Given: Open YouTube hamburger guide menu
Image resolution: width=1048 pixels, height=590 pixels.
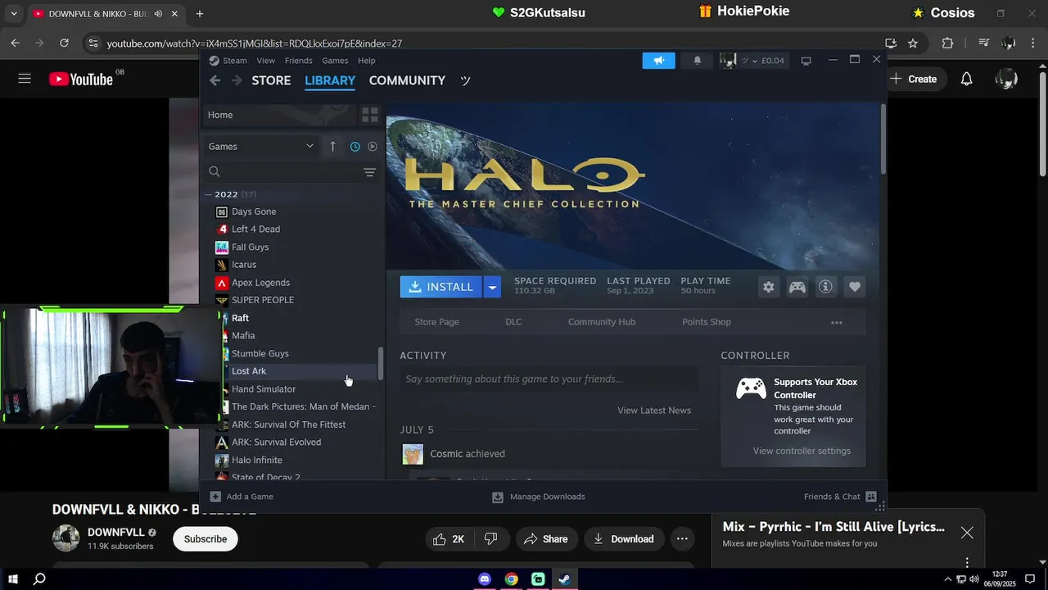Looking at the screenshot, I should (25, 79).
